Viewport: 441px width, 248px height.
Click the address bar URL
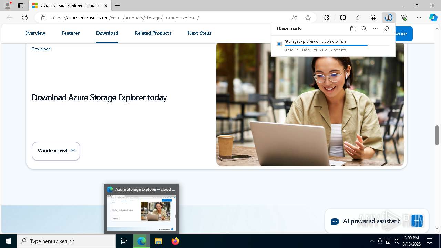[x=125, y=18]
